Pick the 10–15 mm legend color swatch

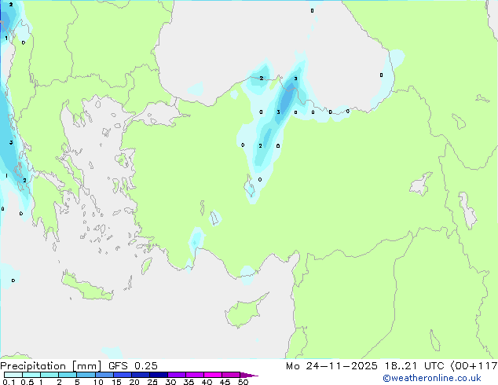tap(104, 375)
